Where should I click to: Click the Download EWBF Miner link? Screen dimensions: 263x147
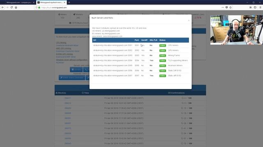coord(66,57)
